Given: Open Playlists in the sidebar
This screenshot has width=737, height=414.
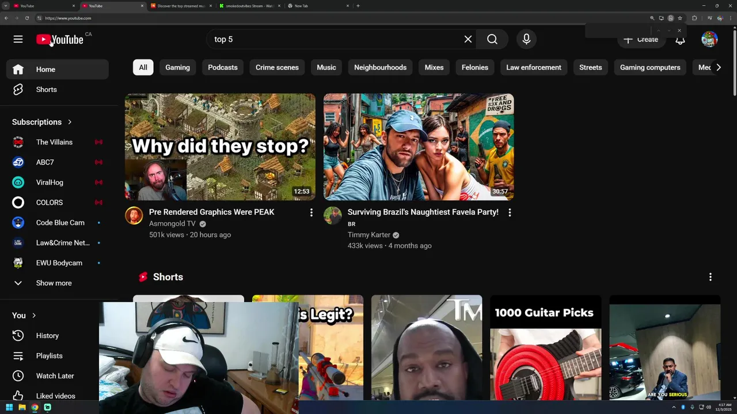Looking at the screenshot, I should pyautogui.click(x=58, y=356).
